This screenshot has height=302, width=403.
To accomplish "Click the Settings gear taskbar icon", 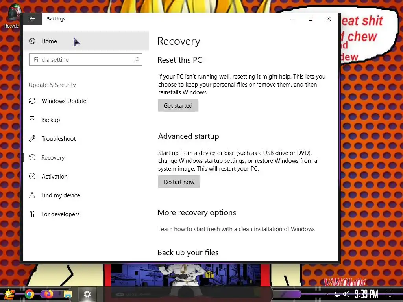I will [87, 294].
